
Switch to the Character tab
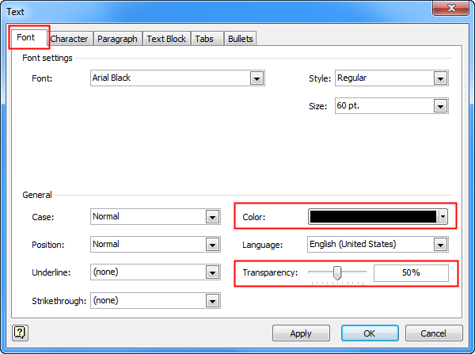(x=69, y=39)
